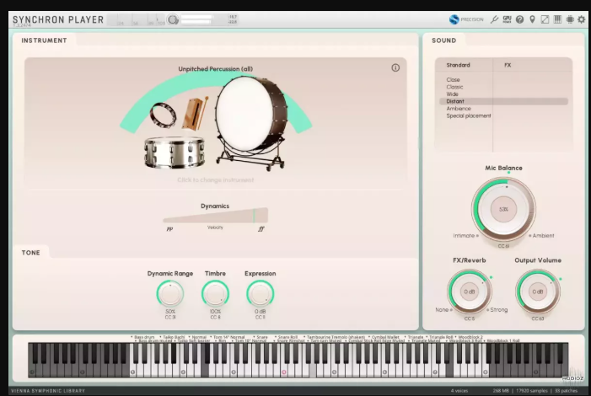Screen dimensions: 591x396
Task: Open the INSTRUMENT tab
Action: [x=44, y=40]
